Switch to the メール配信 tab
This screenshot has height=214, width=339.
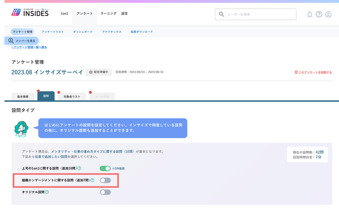click(102, 97)
